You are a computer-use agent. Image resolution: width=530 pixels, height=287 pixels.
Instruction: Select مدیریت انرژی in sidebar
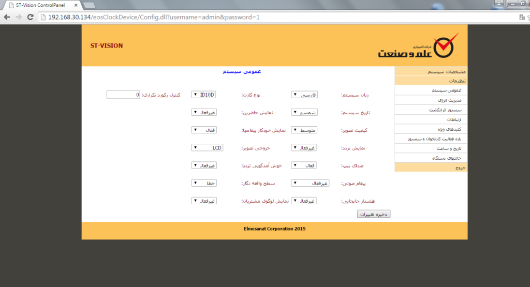click(431, 100)
